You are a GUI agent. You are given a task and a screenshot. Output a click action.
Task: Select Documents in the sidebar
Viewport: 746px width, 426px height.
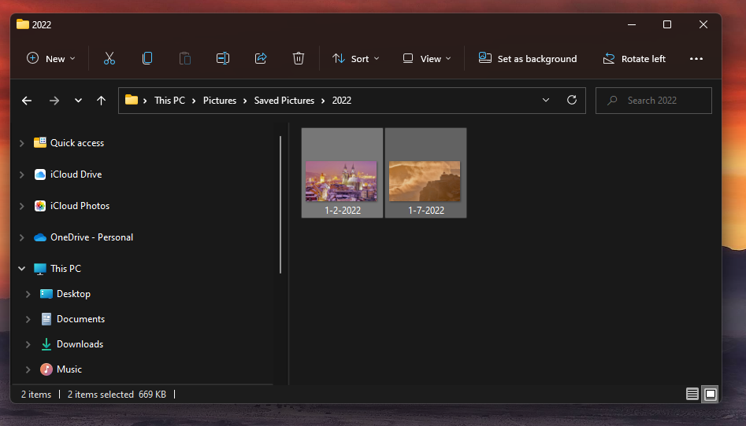80,318
